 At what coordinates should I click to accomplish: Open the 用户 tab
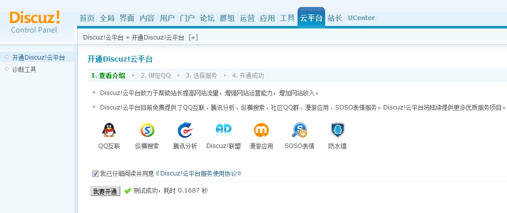tap(167, 18)
